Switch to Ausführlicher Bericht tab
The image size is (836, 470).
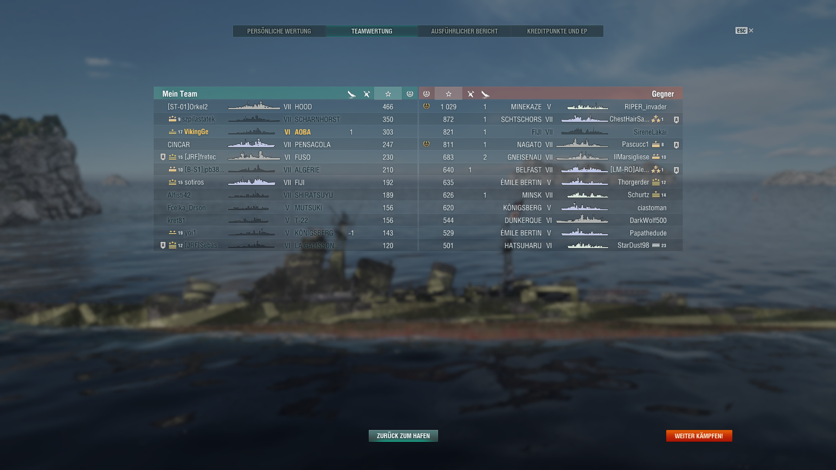464,31
